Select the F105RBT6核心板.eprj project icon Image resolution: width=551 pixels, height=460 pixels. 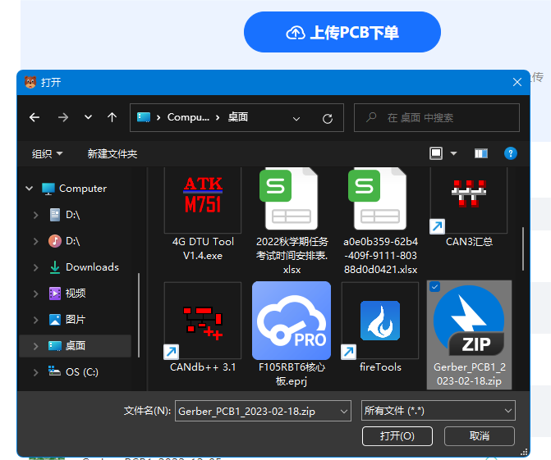pos(292,321)
